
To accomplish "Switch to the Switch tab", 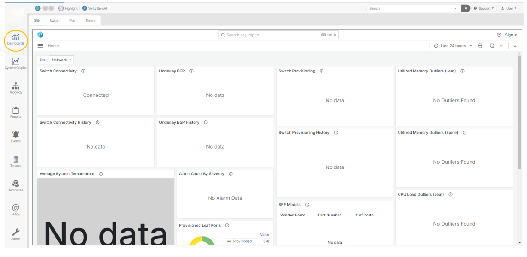I will pyautogui.click(x=55, y=21).
